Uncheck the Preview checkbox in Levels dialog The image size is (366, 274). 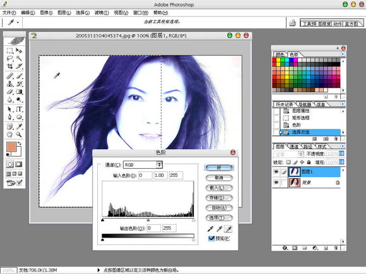click(211, 238)
